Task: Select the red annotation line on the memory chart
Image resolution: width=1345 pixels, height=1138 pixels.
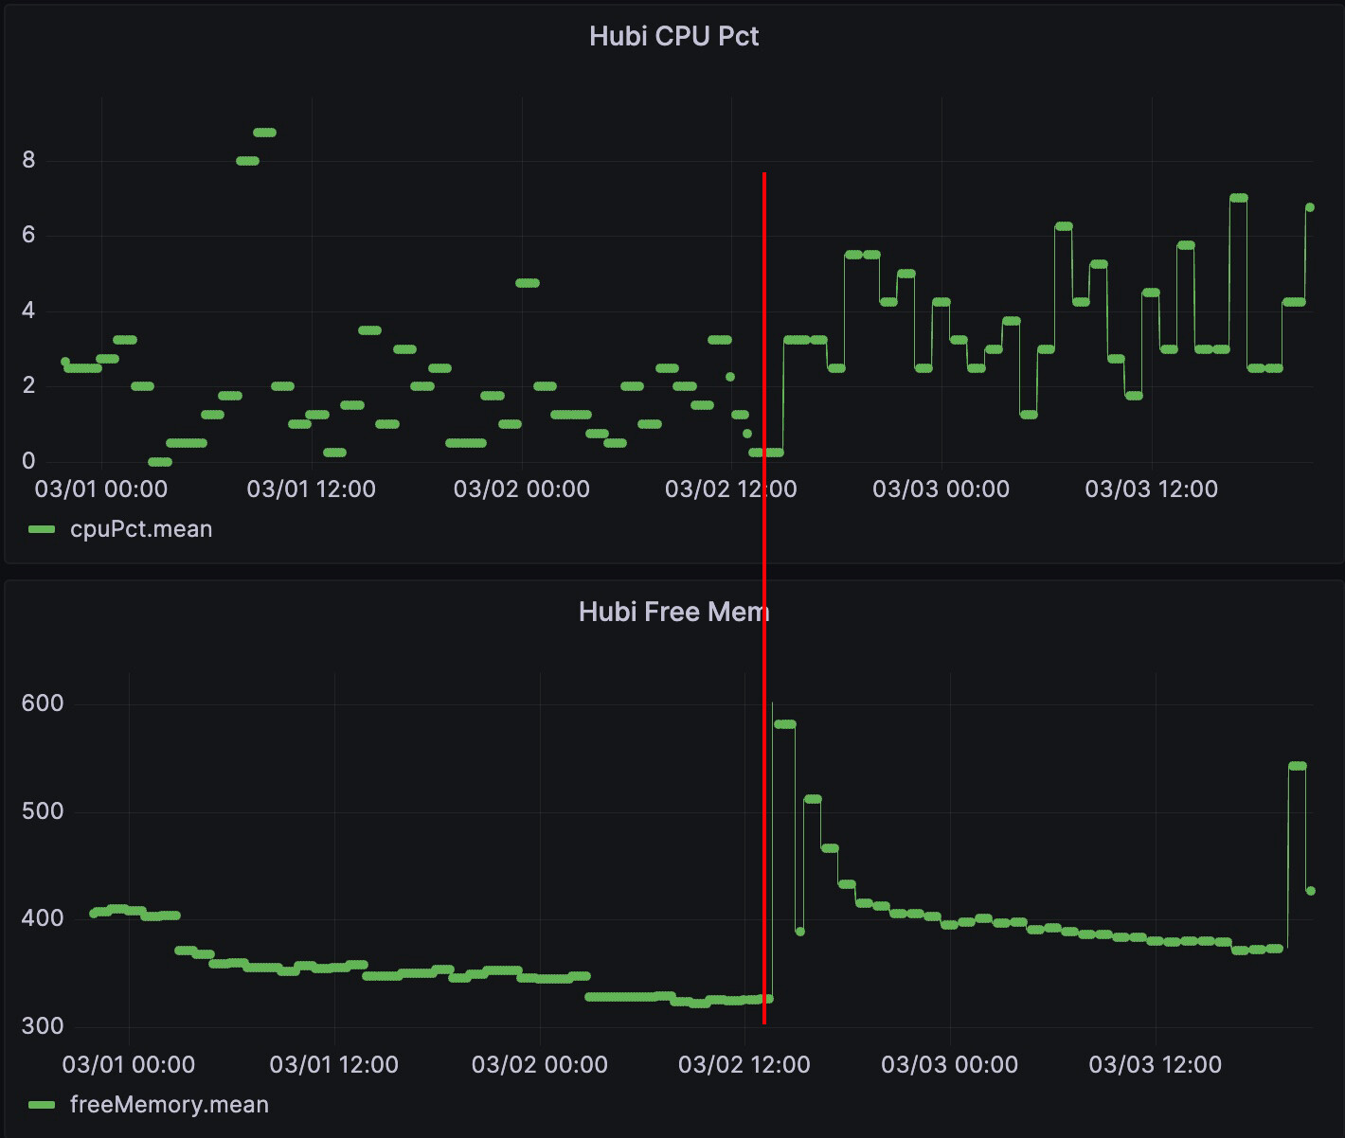Action: (764, 852)
